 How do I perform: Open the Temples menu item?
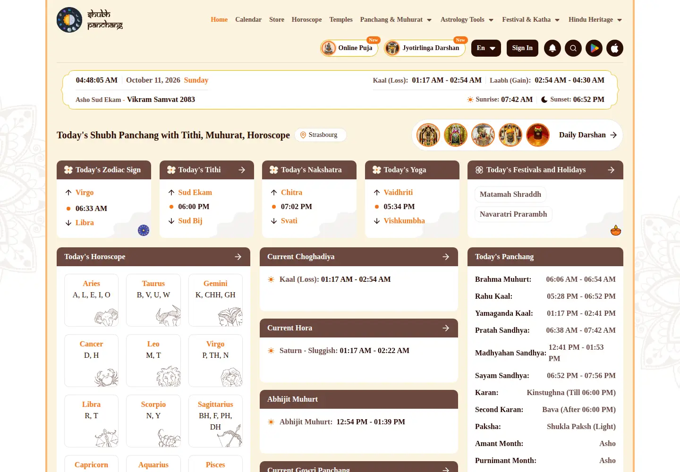[x=341, y=20]
